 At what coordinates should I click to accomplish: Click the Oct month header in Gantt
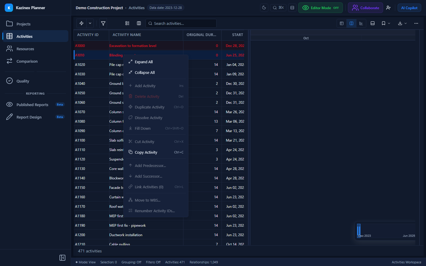(306, 38)
